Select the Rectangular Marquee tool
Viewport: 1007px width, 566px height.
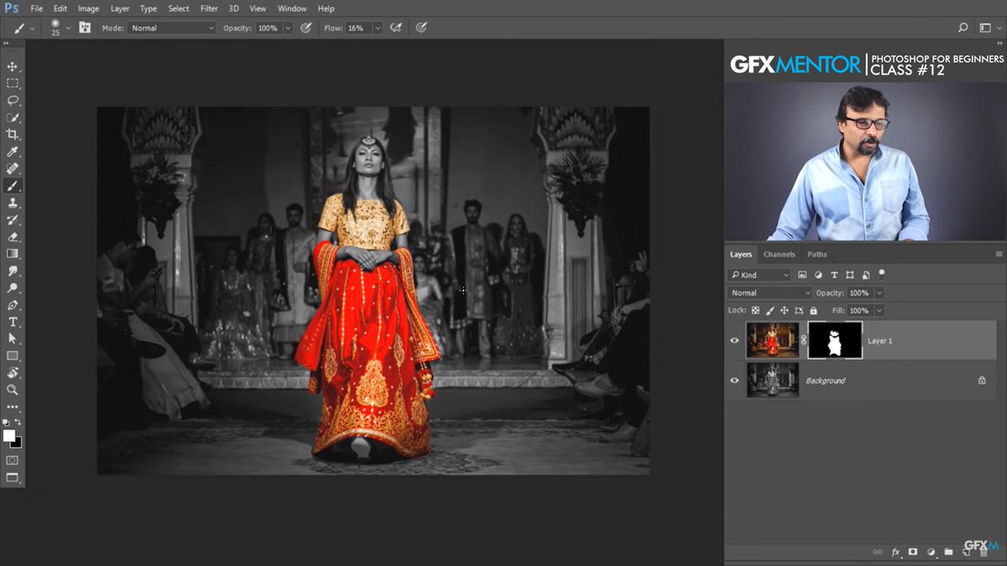(13, 83)
